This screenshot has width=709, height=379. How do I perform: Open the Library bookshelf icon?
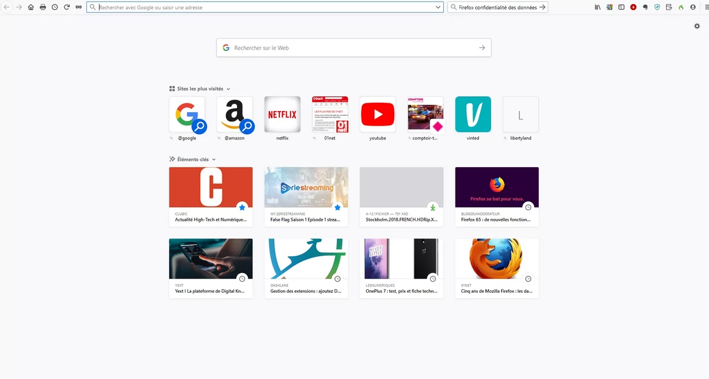pyautogui.click(x=598, y=7)
